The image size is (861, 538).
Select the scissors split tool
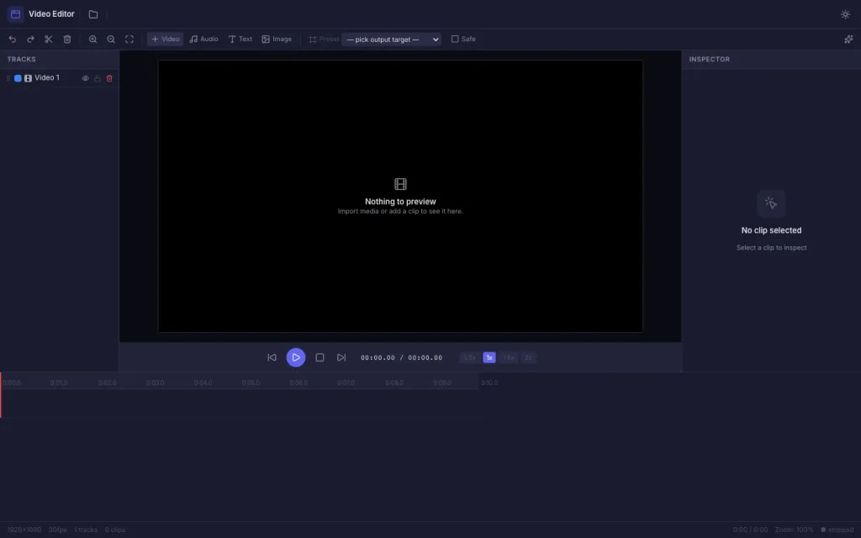pos(48,39)
